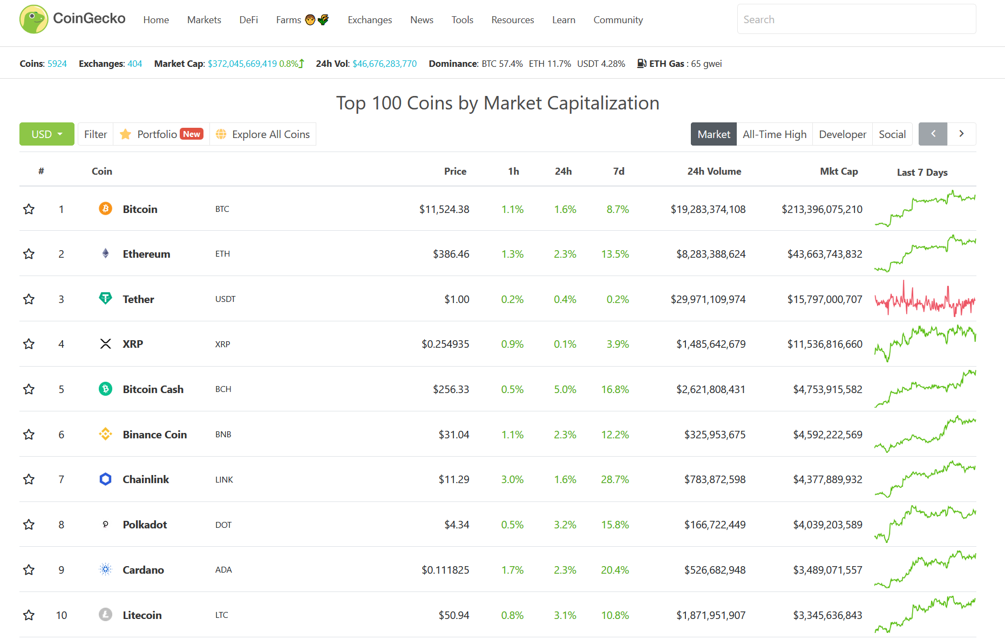Click the Search input field
The image size is (1005, 640).
[x=857, y=19]
